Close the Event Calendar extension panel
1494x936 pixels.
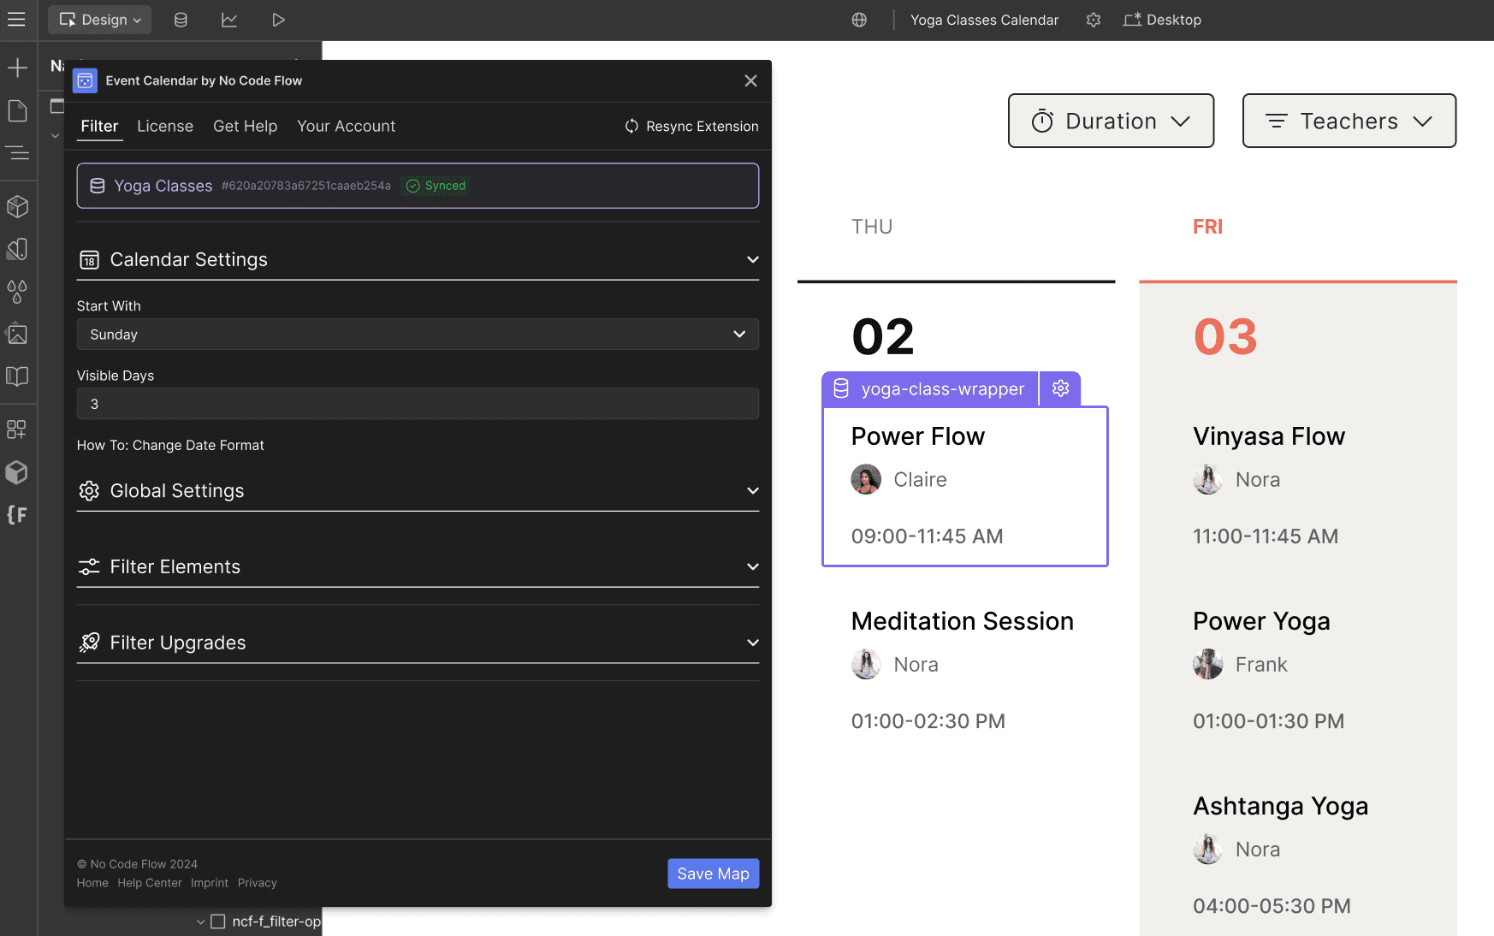point(750,80)
